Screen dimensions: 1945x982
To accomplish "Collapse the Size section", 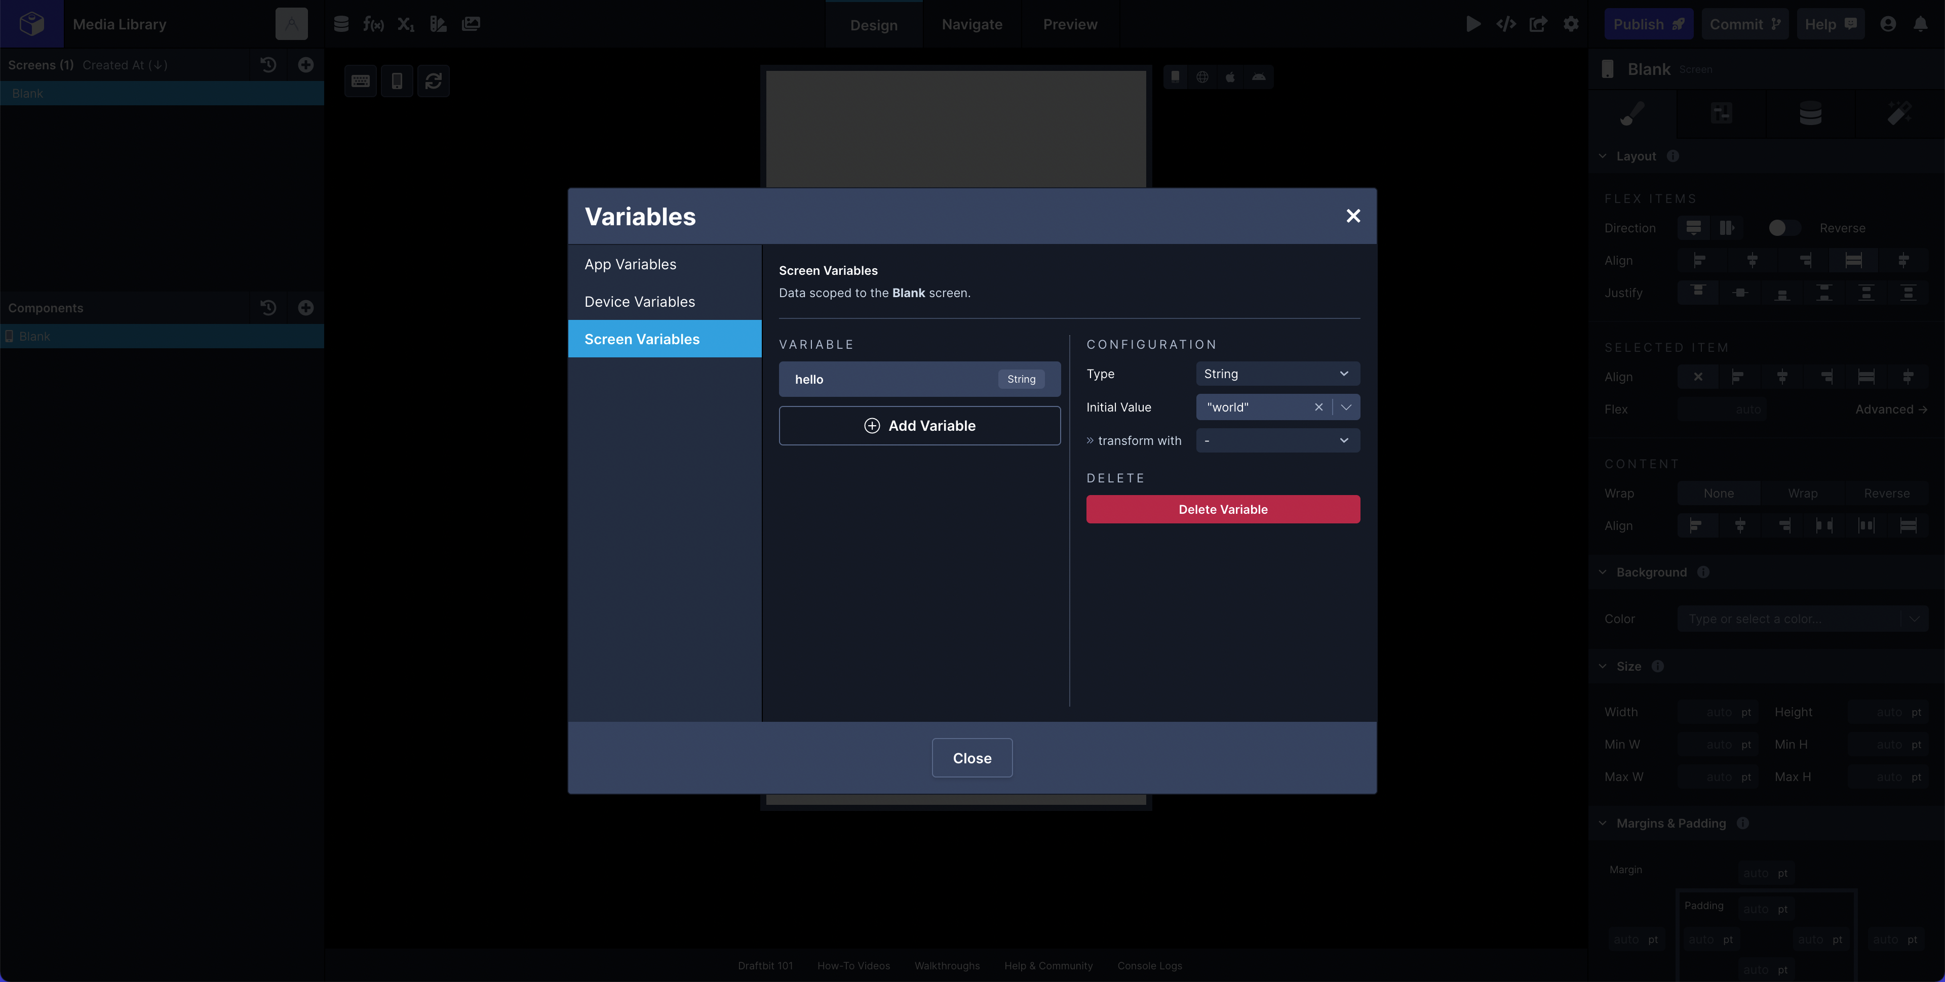I will click(x=1603, y=667).
